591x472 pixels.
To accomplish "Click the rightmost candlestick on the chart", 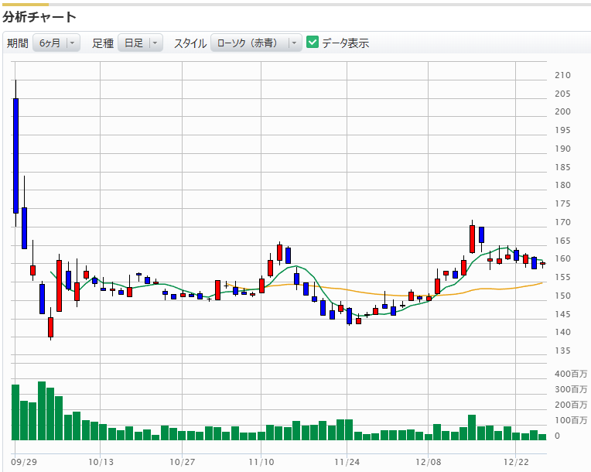I will 542,264.
